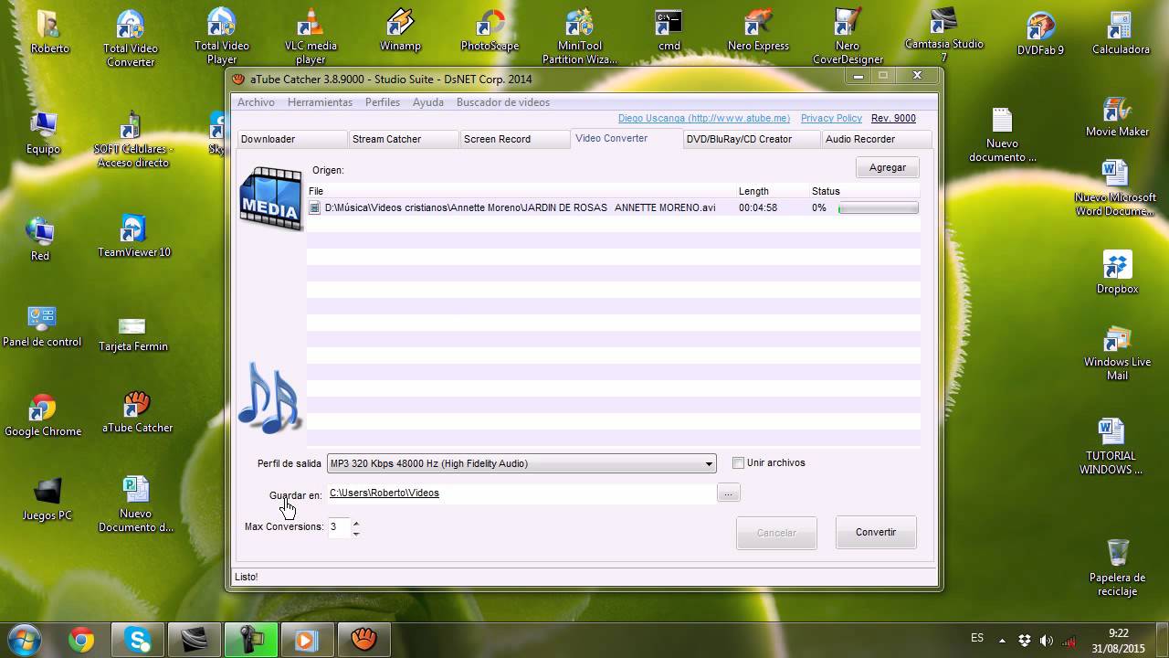Open the Herramientas menu
This screenshot has height=658, width=1169.
click(320, 102)
